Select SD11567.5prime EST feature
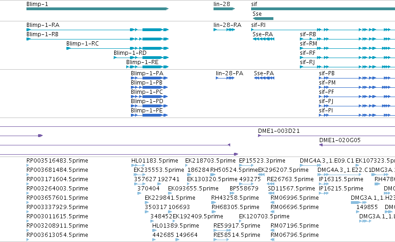This screenshot has height=242, width=395. point(271,194)
